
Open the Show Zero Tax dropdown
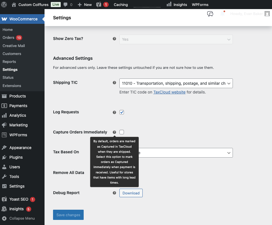(176, 39)
